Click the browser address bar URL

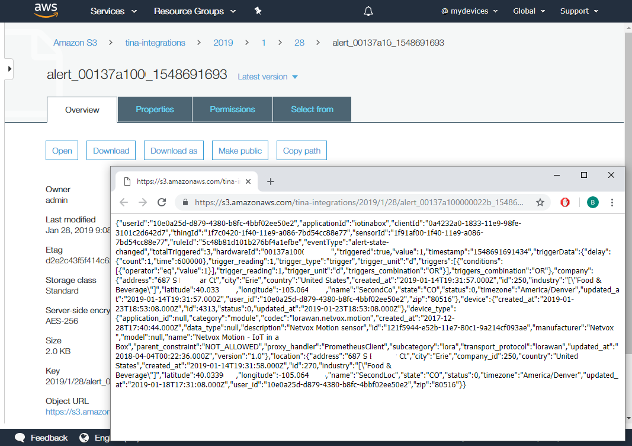[x=359, y=202]
